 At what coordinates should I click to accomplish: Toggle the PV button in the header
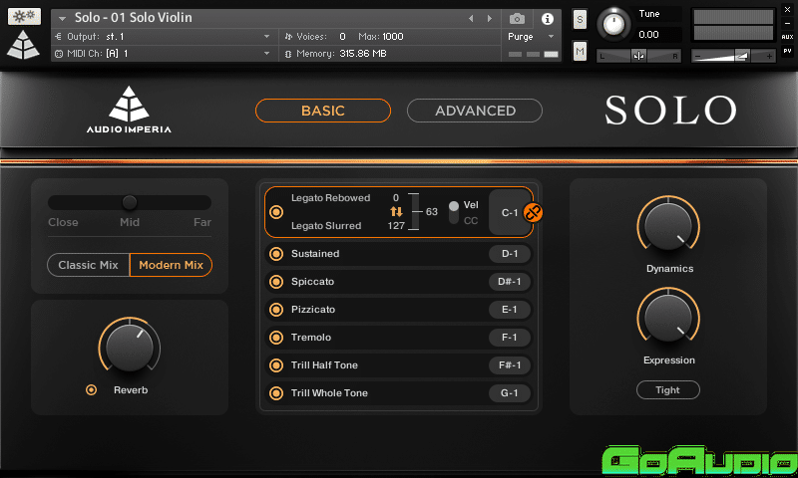click(787, 51)
